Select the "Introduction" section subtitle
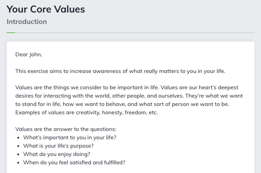 [x=27, y=22]
